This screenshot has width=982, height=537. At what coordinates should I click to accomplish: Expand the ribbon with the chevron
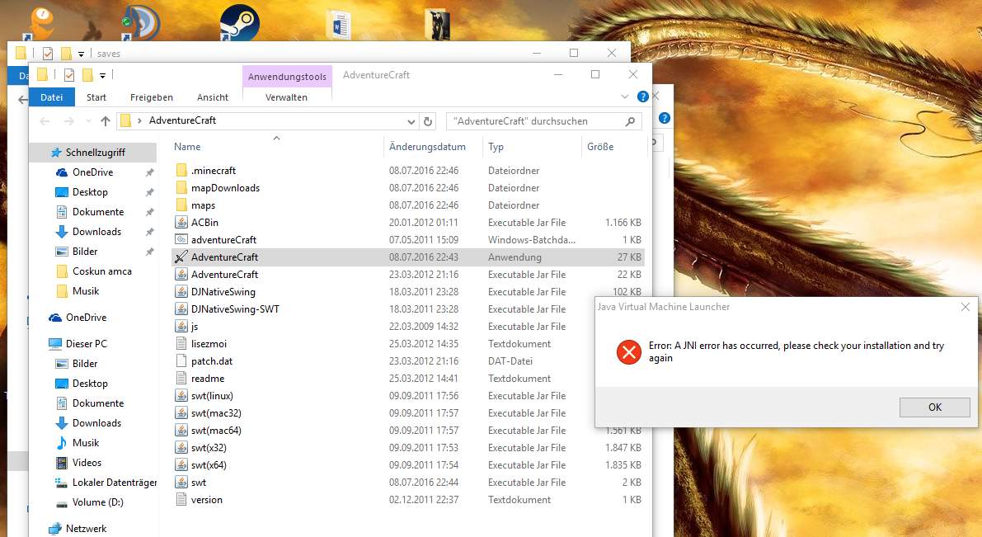[x=624, y=97]
